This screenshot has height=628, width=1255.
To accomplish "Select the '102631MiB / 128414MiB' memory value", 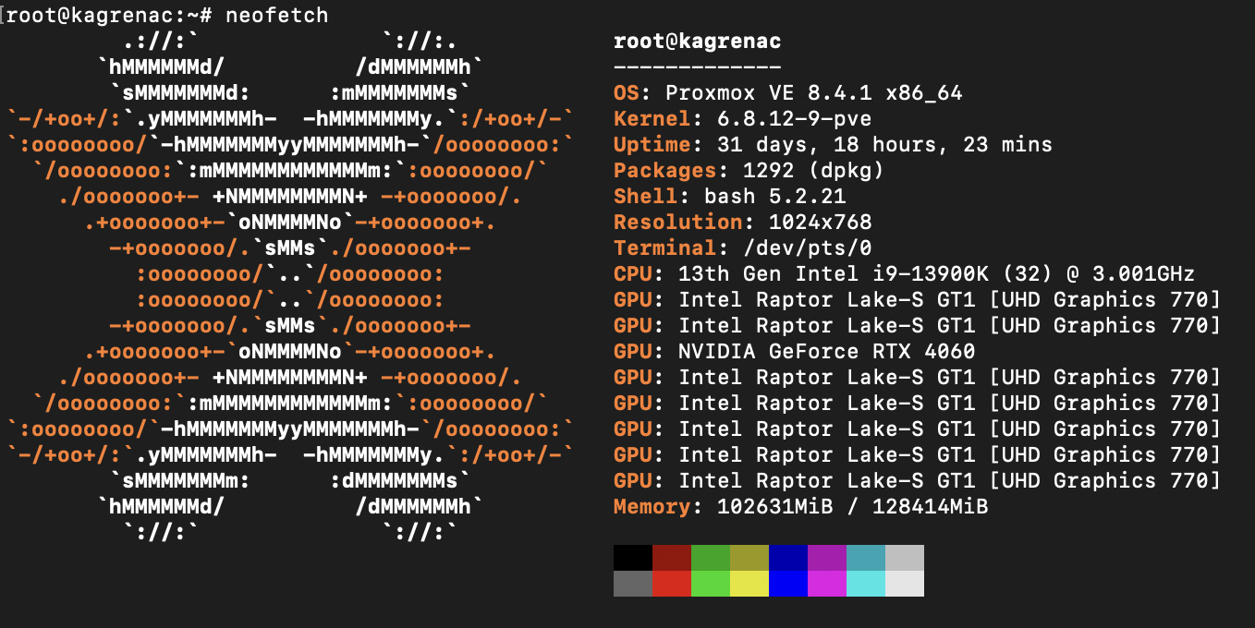I will click(853, 507).
